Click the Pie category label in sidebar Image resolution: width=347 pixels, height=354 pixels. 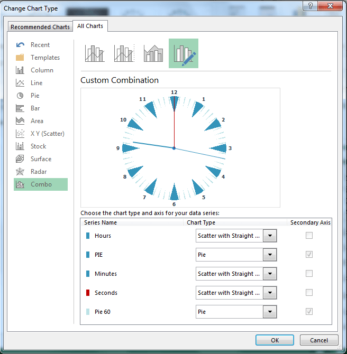click(x=35, y=96)
